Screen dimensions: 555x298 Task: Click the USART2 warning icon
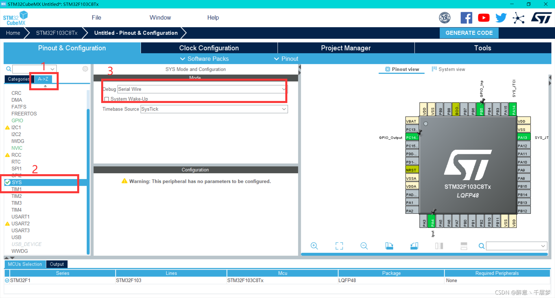(8, 224)
